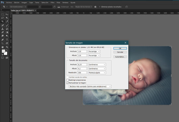Viewport: 179px width, 122px height.
Task: Select the Crop tool in the toolbox
Action: click(3, 21)
